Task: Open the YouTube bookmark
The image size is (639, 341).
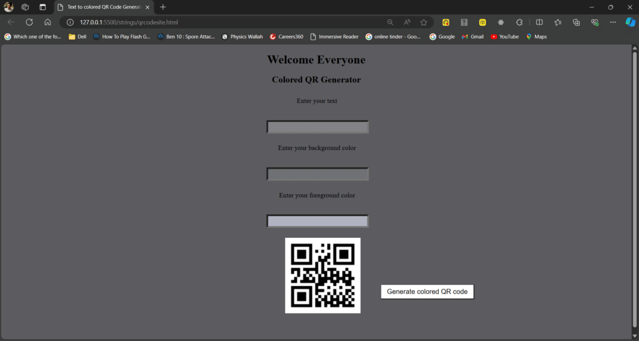Action: (504, 37)
